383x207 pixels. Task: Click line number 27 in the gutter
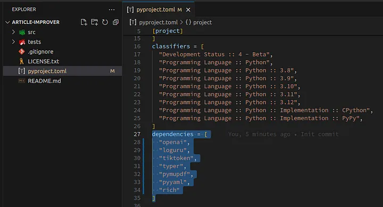tap(137, 134)
